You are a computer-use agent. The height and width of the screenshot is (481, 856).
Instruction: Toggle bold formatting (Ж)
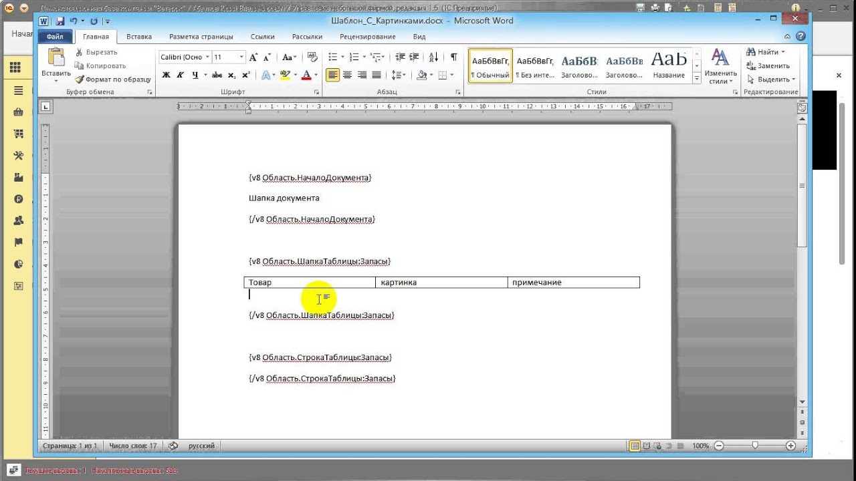[167, 75]
